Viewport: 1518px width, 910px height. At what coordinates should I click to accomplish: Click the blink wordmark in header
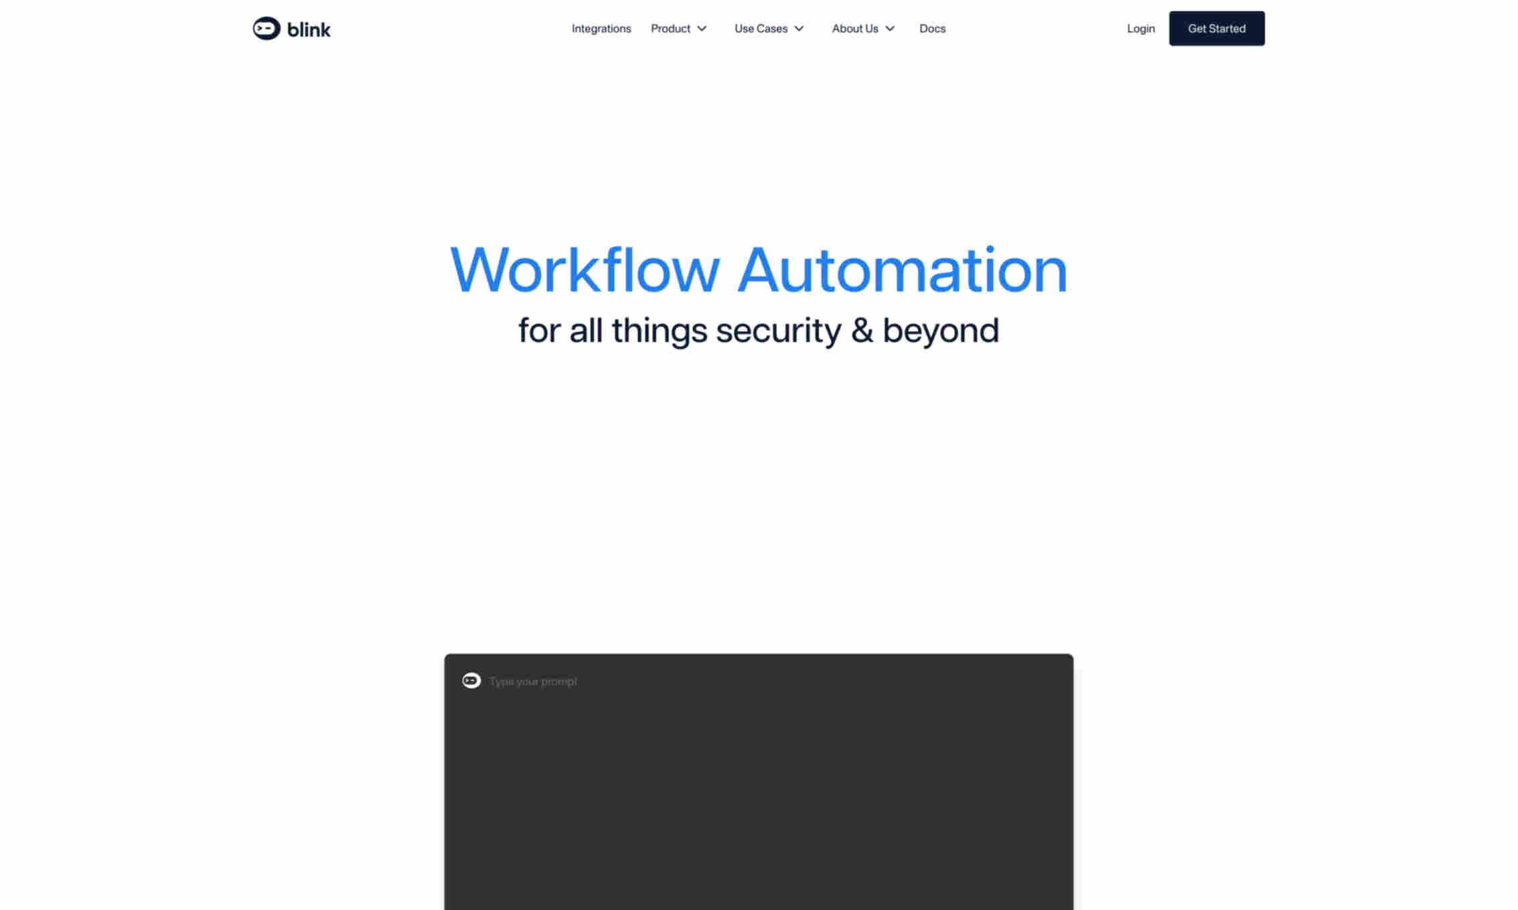tap(309, 29)
